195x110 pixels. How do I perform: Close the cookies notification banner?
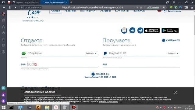175,92
